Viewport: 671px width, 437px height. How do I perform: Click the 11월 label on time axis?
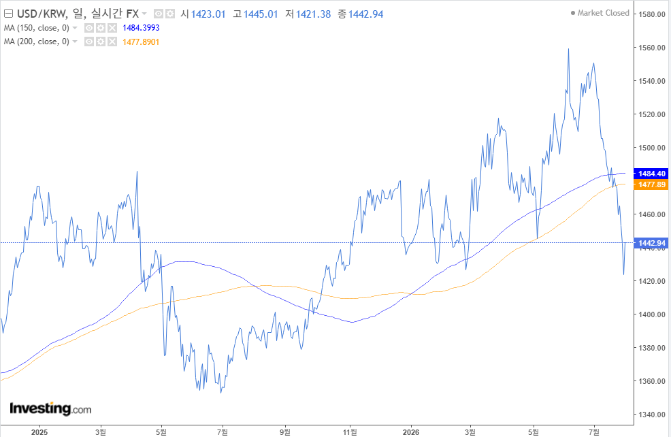[x=350, y=432]
